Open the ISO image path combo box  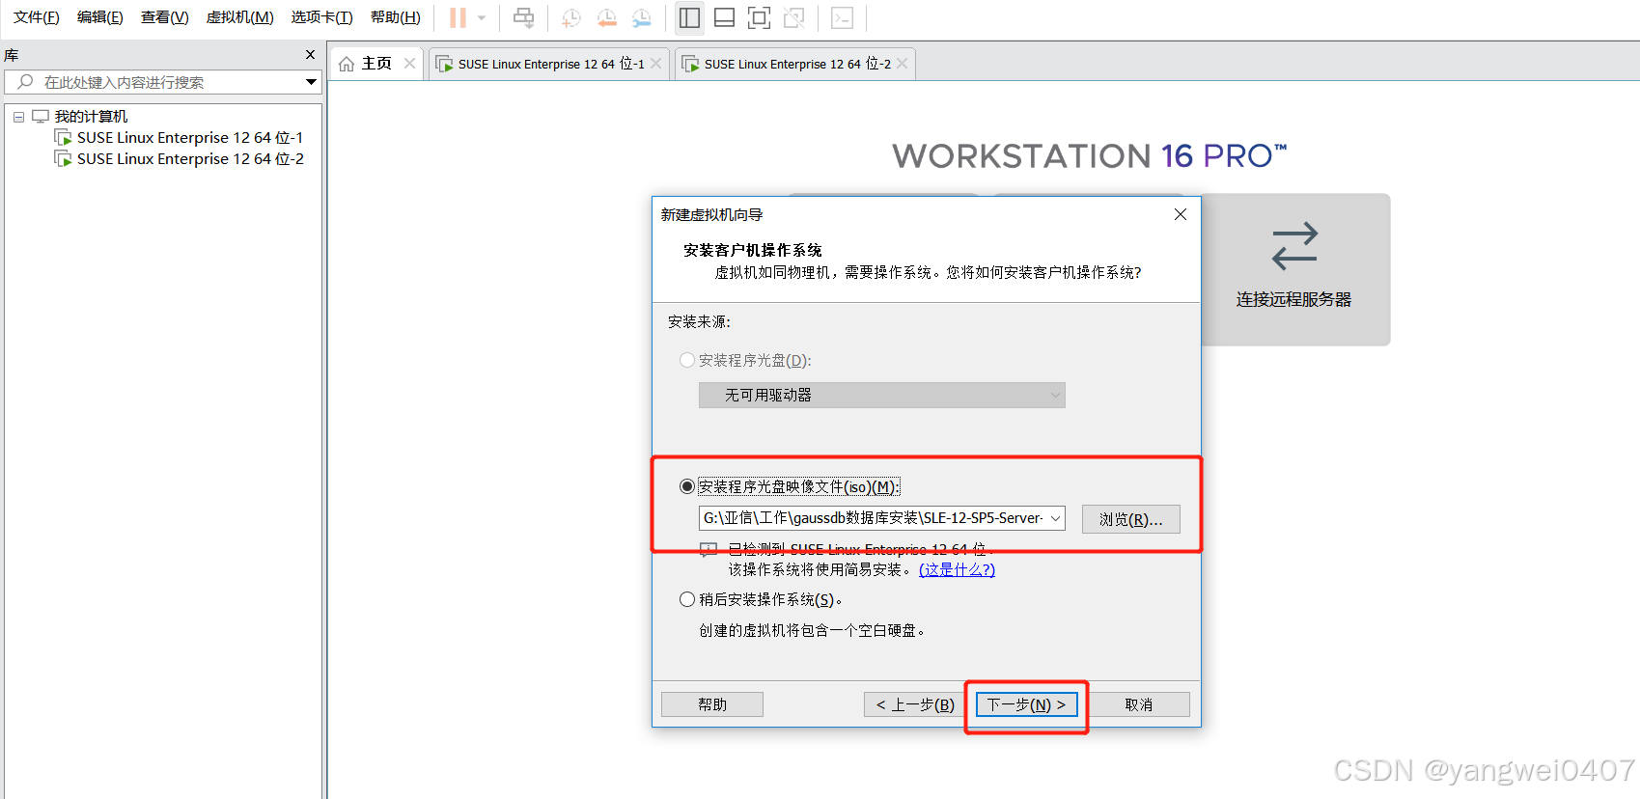[x=881, y=518]
